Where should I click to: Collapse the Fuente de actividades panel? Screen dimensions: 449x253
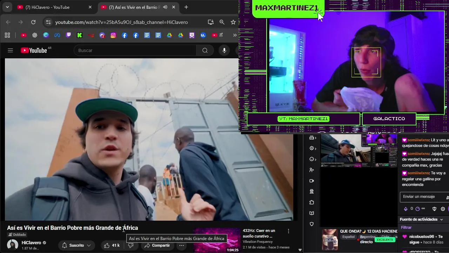point(441,219)
